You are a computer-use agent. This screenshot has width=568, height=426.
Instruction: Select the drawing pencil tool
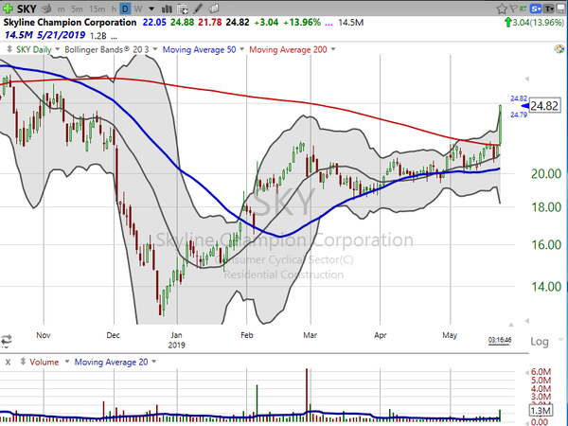click(x=198, y=9)
